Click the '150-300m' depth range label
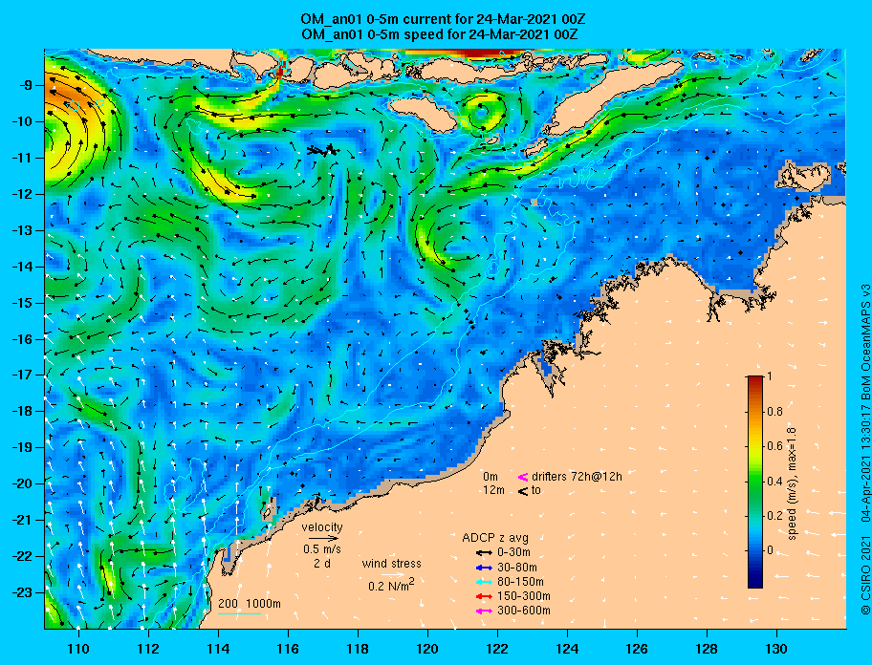This screenshot has width=872, height=665. 524,596
